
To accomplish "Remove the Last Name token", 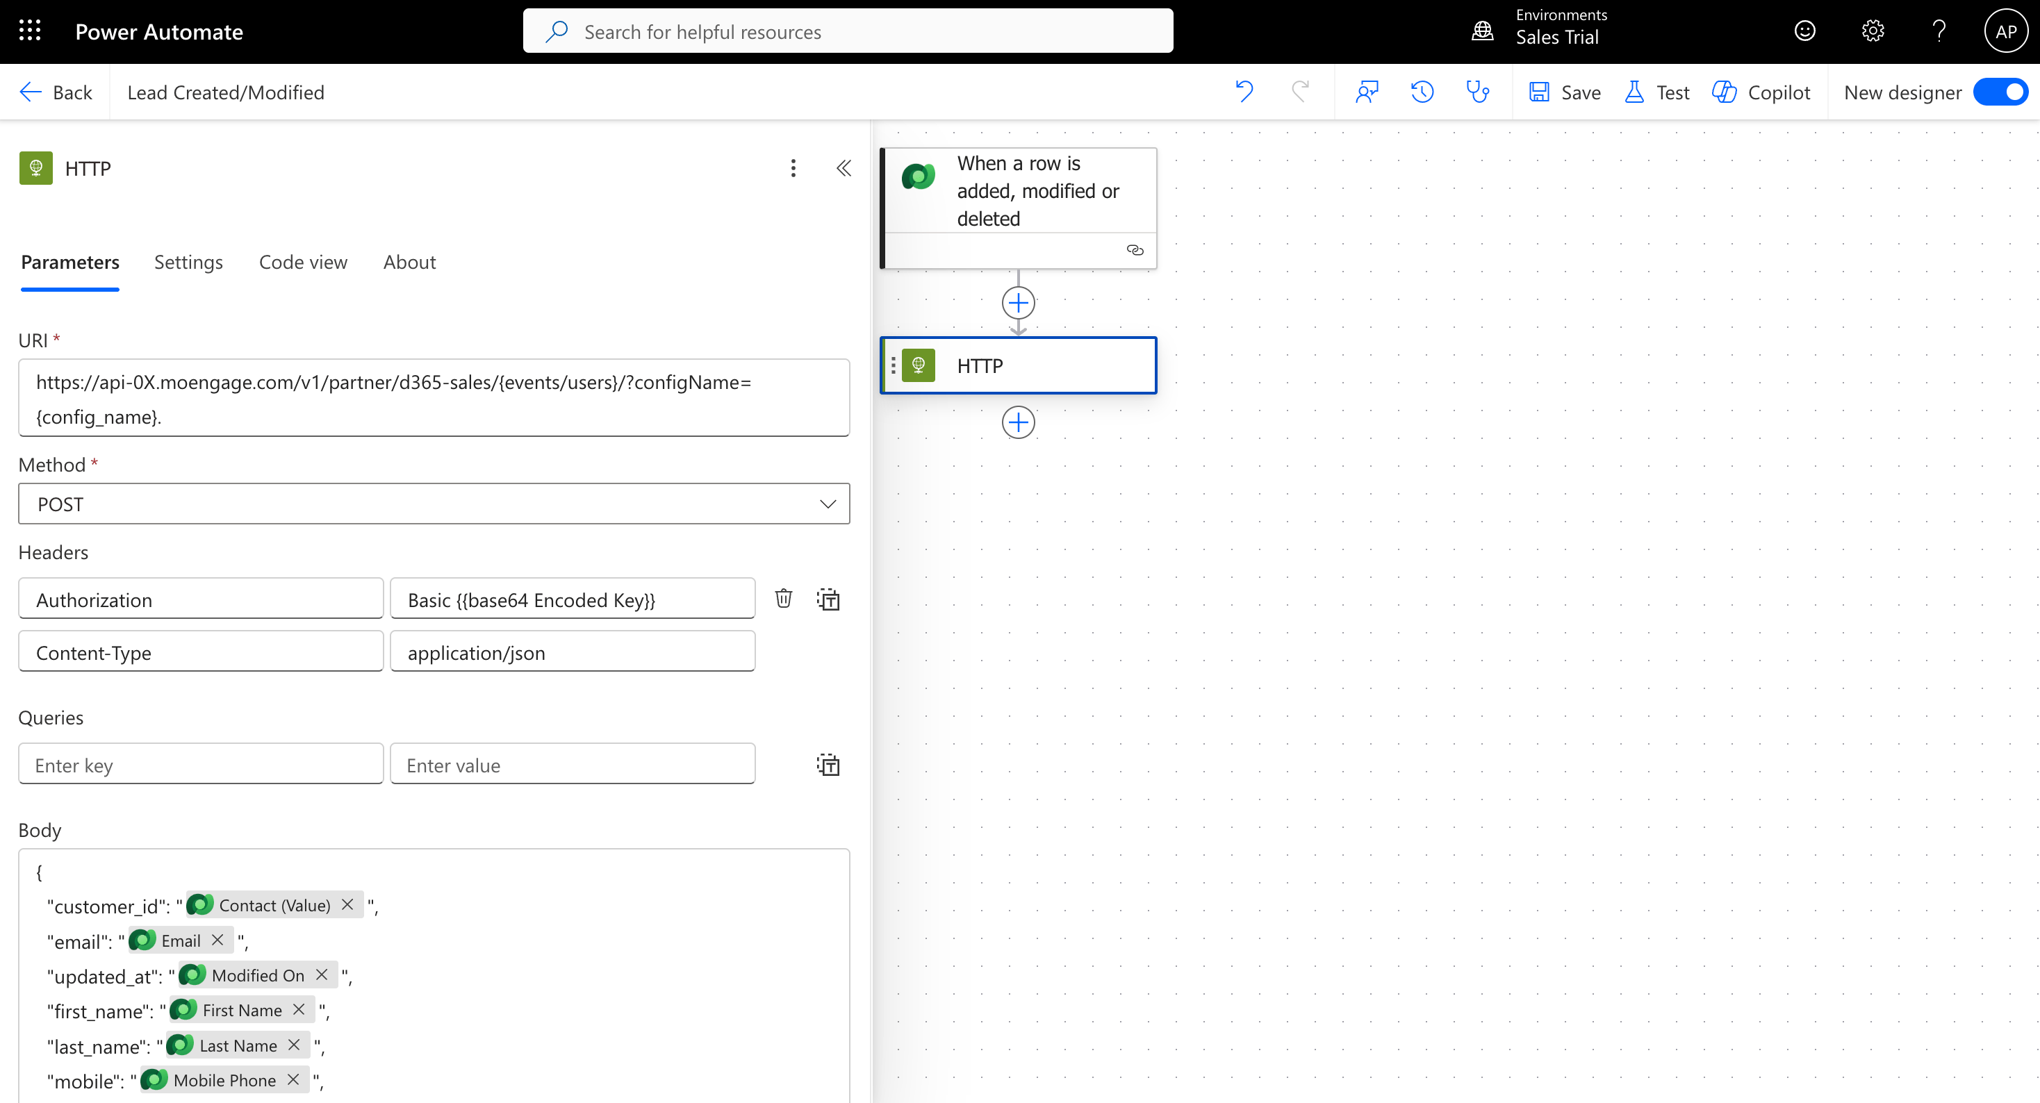I will coord(294,1045).
